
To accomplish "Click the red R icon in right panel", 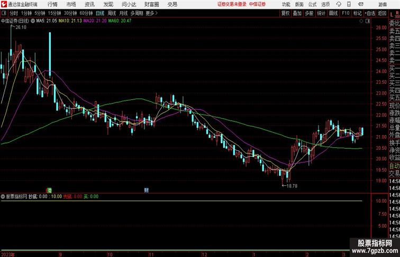I will (x=397, y=13).
